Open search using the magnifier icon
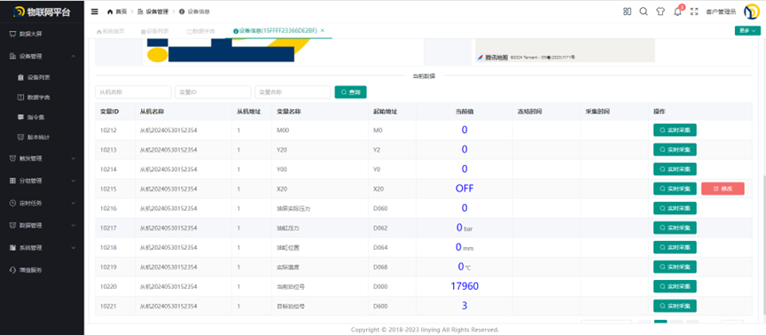Viewport: 766px width, 335px height. [x=644, y=12]
